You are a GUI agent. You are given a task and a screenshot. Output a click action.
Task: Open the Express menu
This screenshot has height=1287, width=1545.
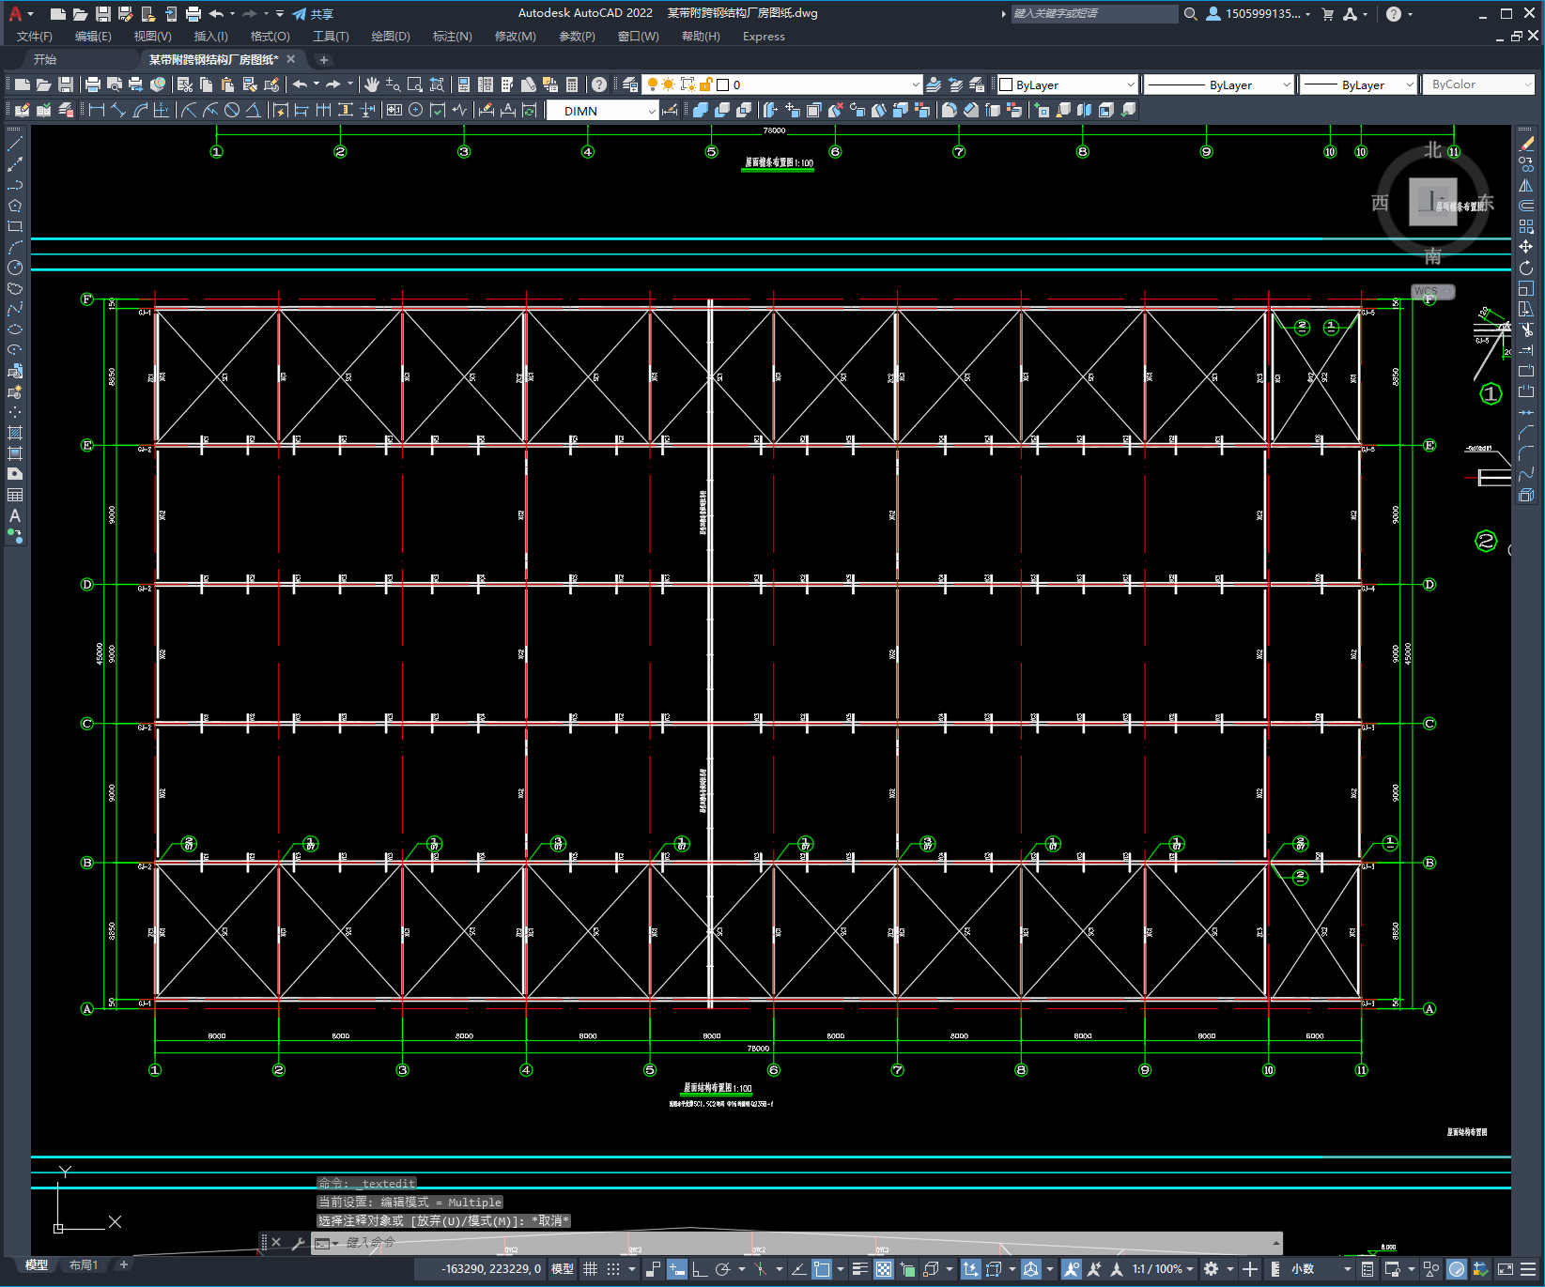point(764,37)
